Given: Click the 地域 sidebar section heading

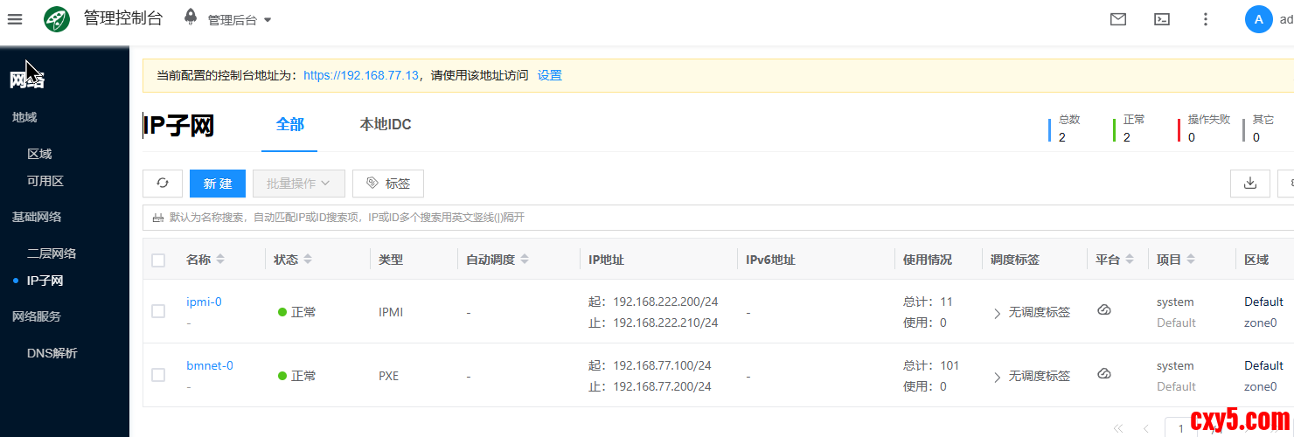Looking at the screenshot, I should [x=24, y=117].
